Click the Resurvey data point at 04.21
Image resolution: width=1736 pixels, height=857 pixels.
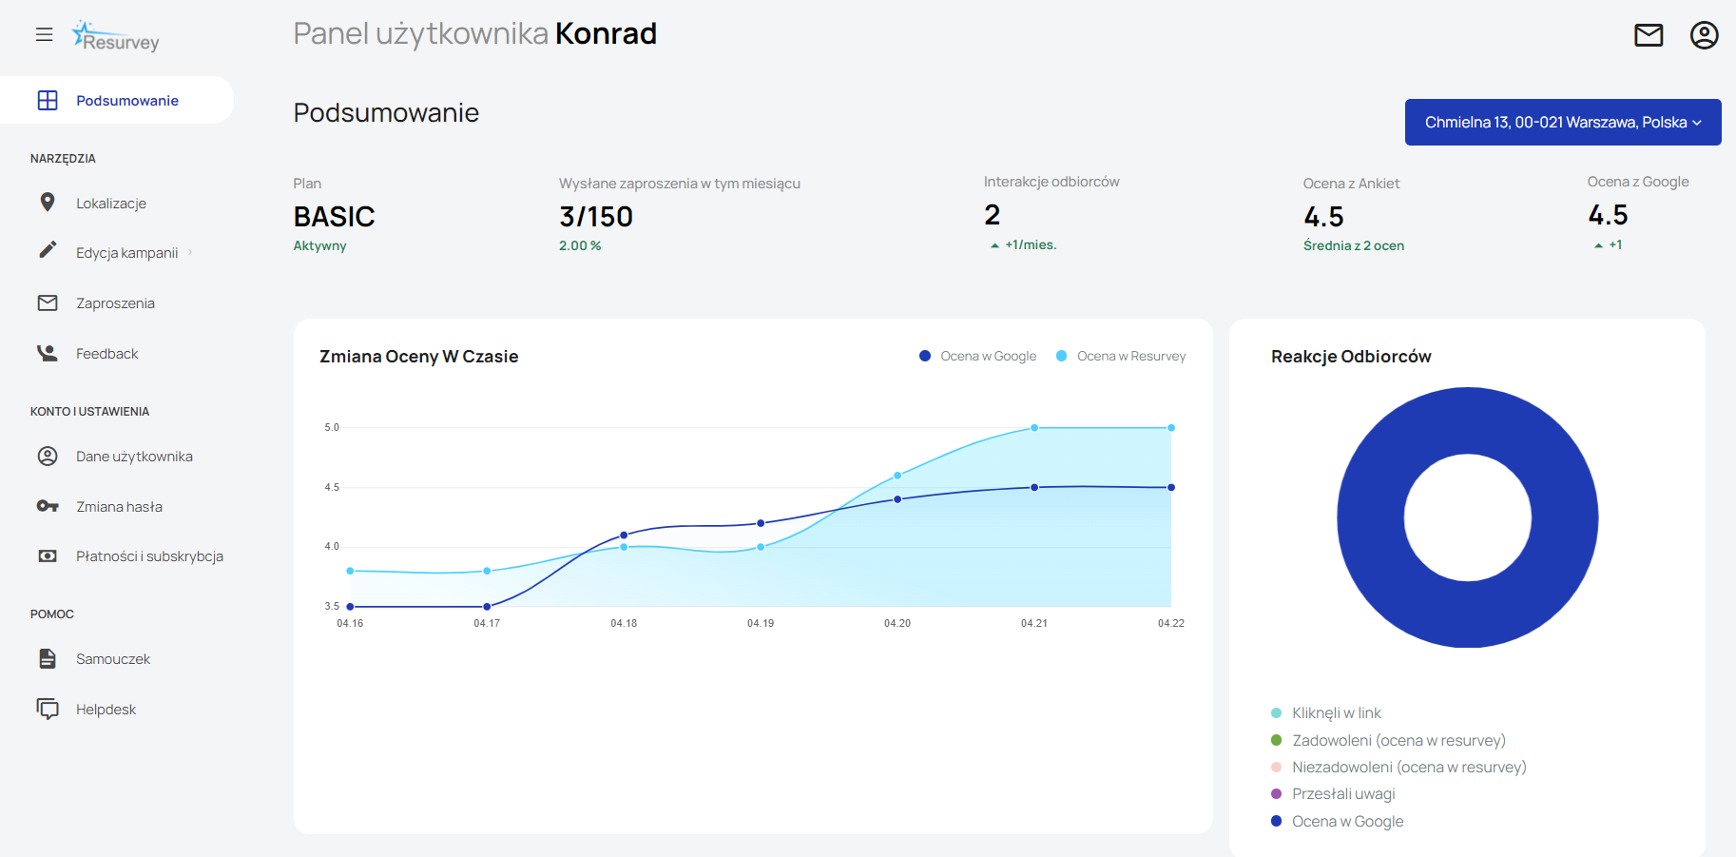[1034, 428]
